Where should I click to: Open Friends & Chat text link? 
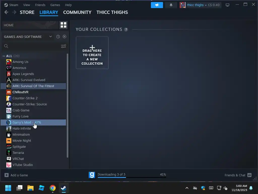tap(235, 175)
